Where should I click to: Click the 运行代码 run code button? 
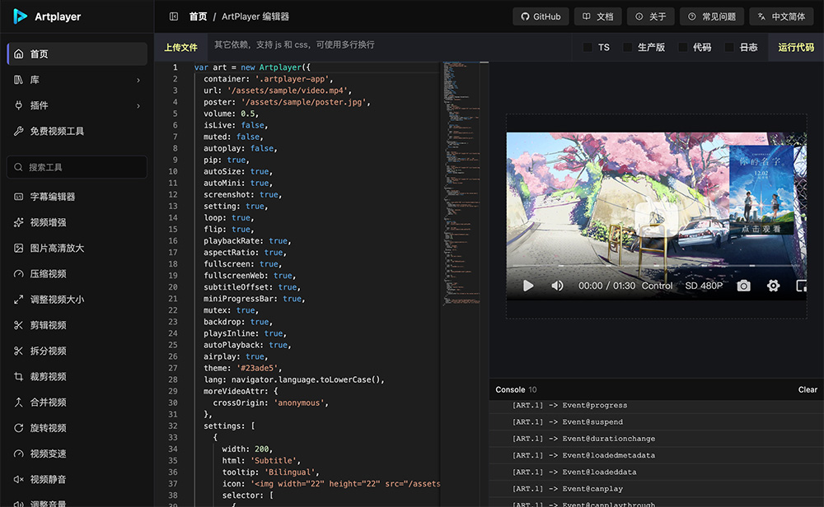[796, 47]
